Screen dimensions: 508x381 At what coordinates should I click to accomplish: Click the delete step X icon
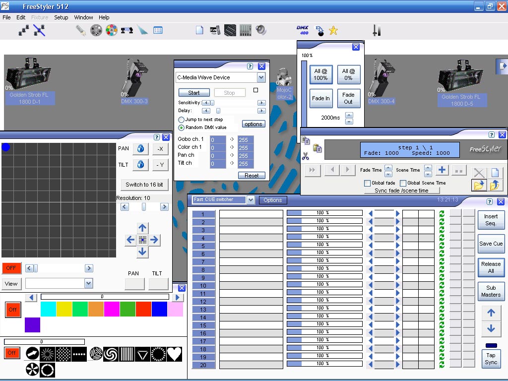pyautogui.click(x=479, y=173)
